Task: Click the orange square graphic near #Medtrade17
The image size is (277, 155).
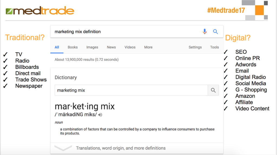Action: coord(259,10)
